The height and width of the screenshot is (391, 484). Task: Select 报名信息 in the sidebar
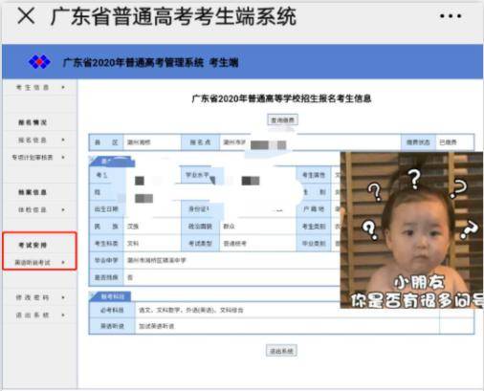33,140
